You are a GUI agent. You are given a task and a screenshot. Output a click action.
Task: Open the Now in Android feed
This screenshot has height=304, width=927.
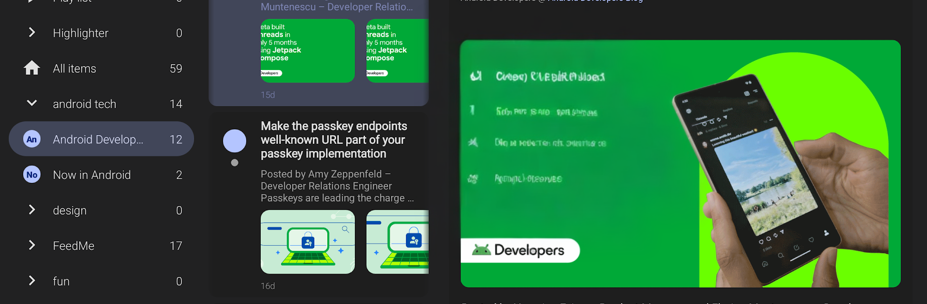[92, 175]
